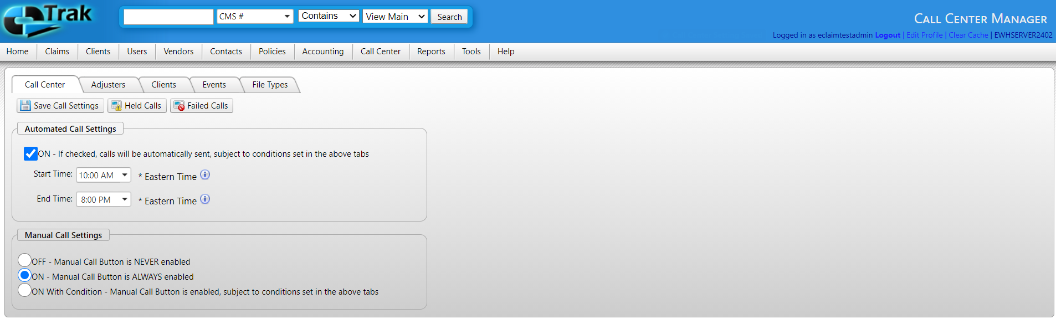Image resolution: width=1056 pixels, height=319 pixels.
Task: Open the Users menu
Action: tap(137, 52)
